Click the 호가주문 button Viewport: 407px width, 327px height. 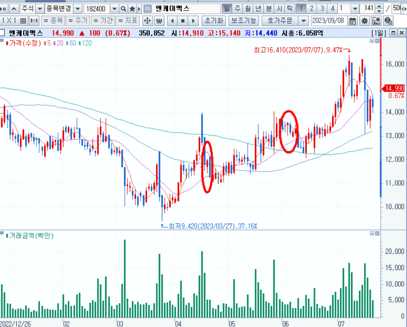coord(280,21)
